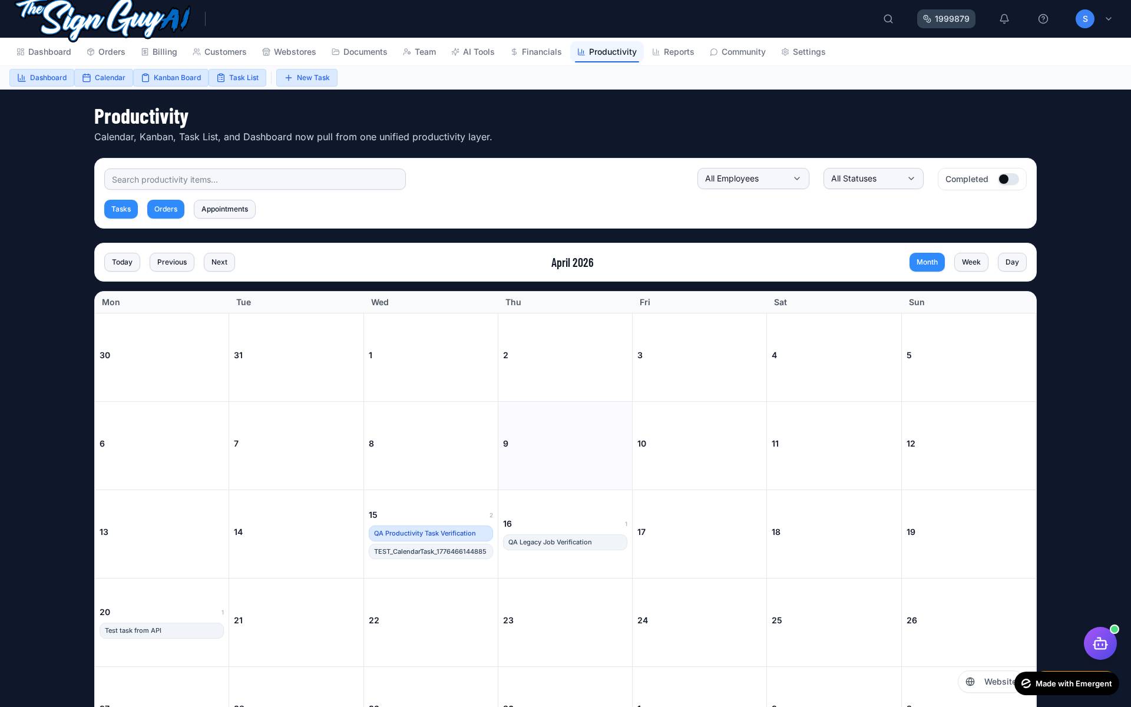Open the Dashboard main nav item
The width and height of the screenshot is (1131, 707).
44,52
